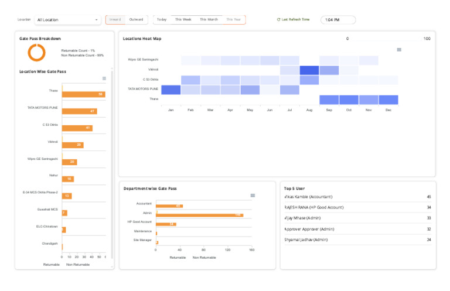Click the TATA MOTORS PUNE bar showing 47
The image size is (450, 291).
point(80,111)
